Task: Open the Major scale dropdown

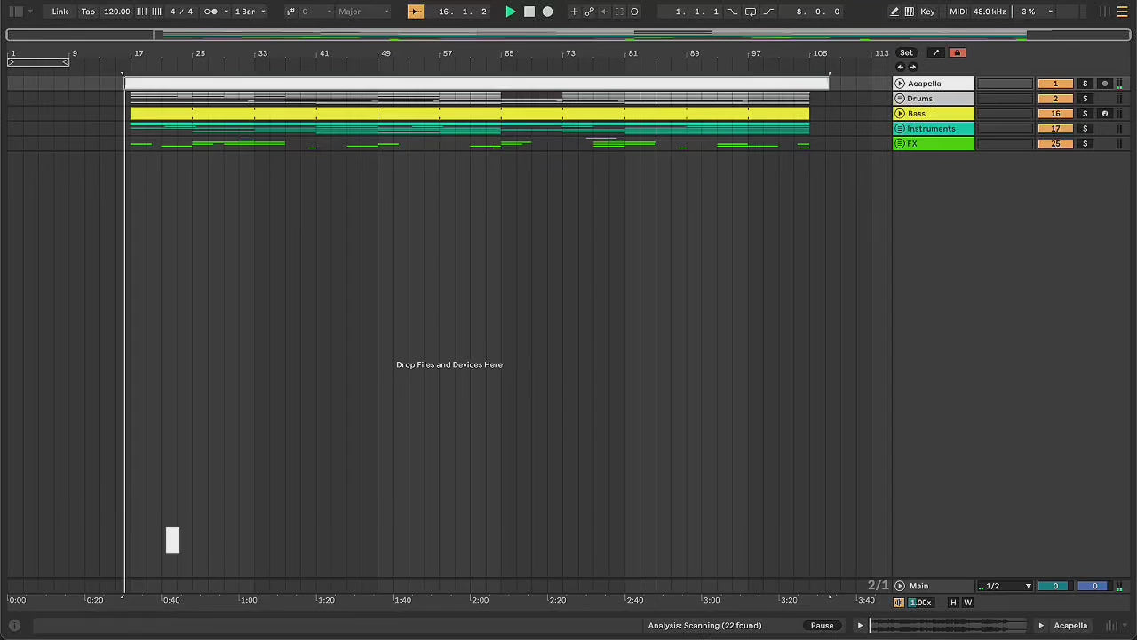Action: pos(363,12)
